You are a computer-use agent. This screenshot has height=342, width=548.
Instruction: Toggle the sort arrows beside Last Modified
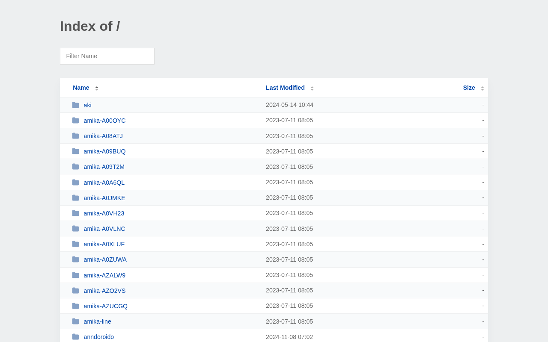pyautogui.click(x=312, y=88)
